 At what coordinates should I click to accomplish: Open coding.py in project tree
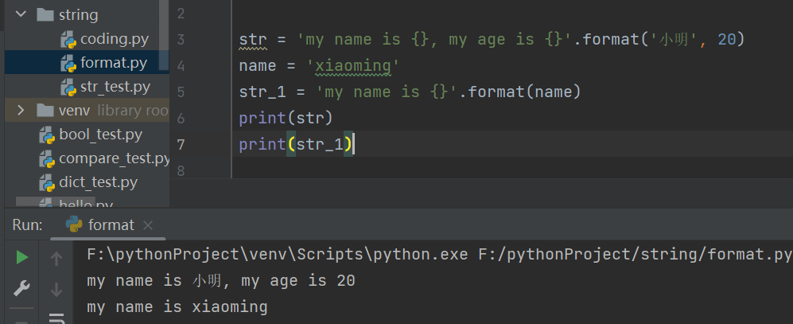pos(114,38)
